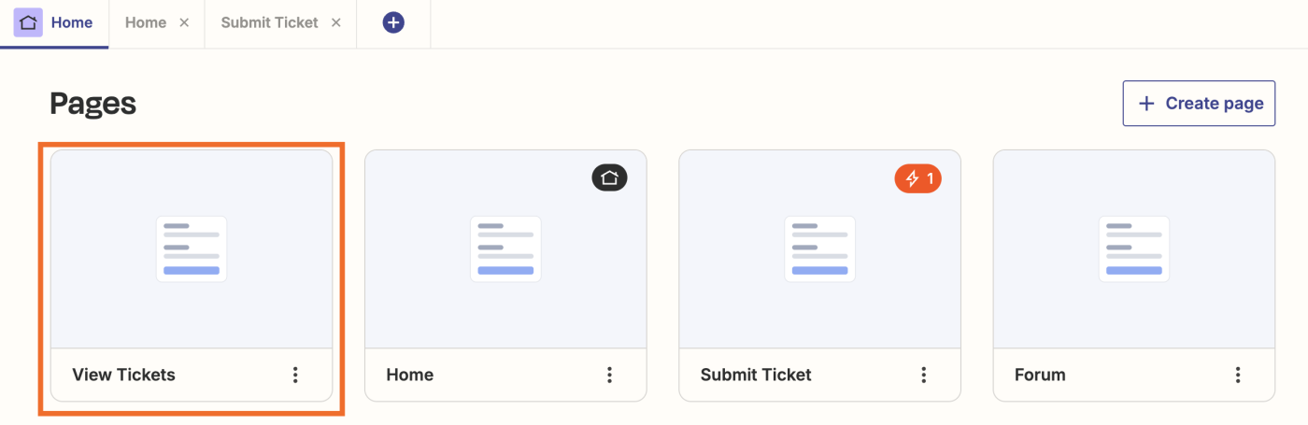Viewport: 1308px width, 425px height.
Task: Click the Create page button
Action: (1199, 103)
